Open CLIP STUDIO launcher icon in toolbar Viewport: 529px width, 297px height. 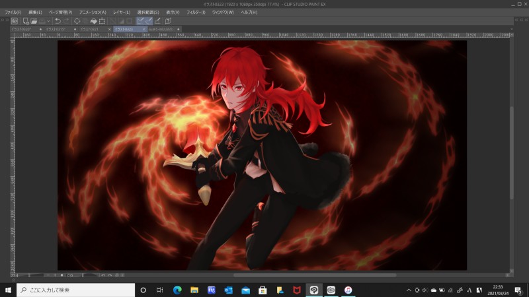click(x=15, y=21)
